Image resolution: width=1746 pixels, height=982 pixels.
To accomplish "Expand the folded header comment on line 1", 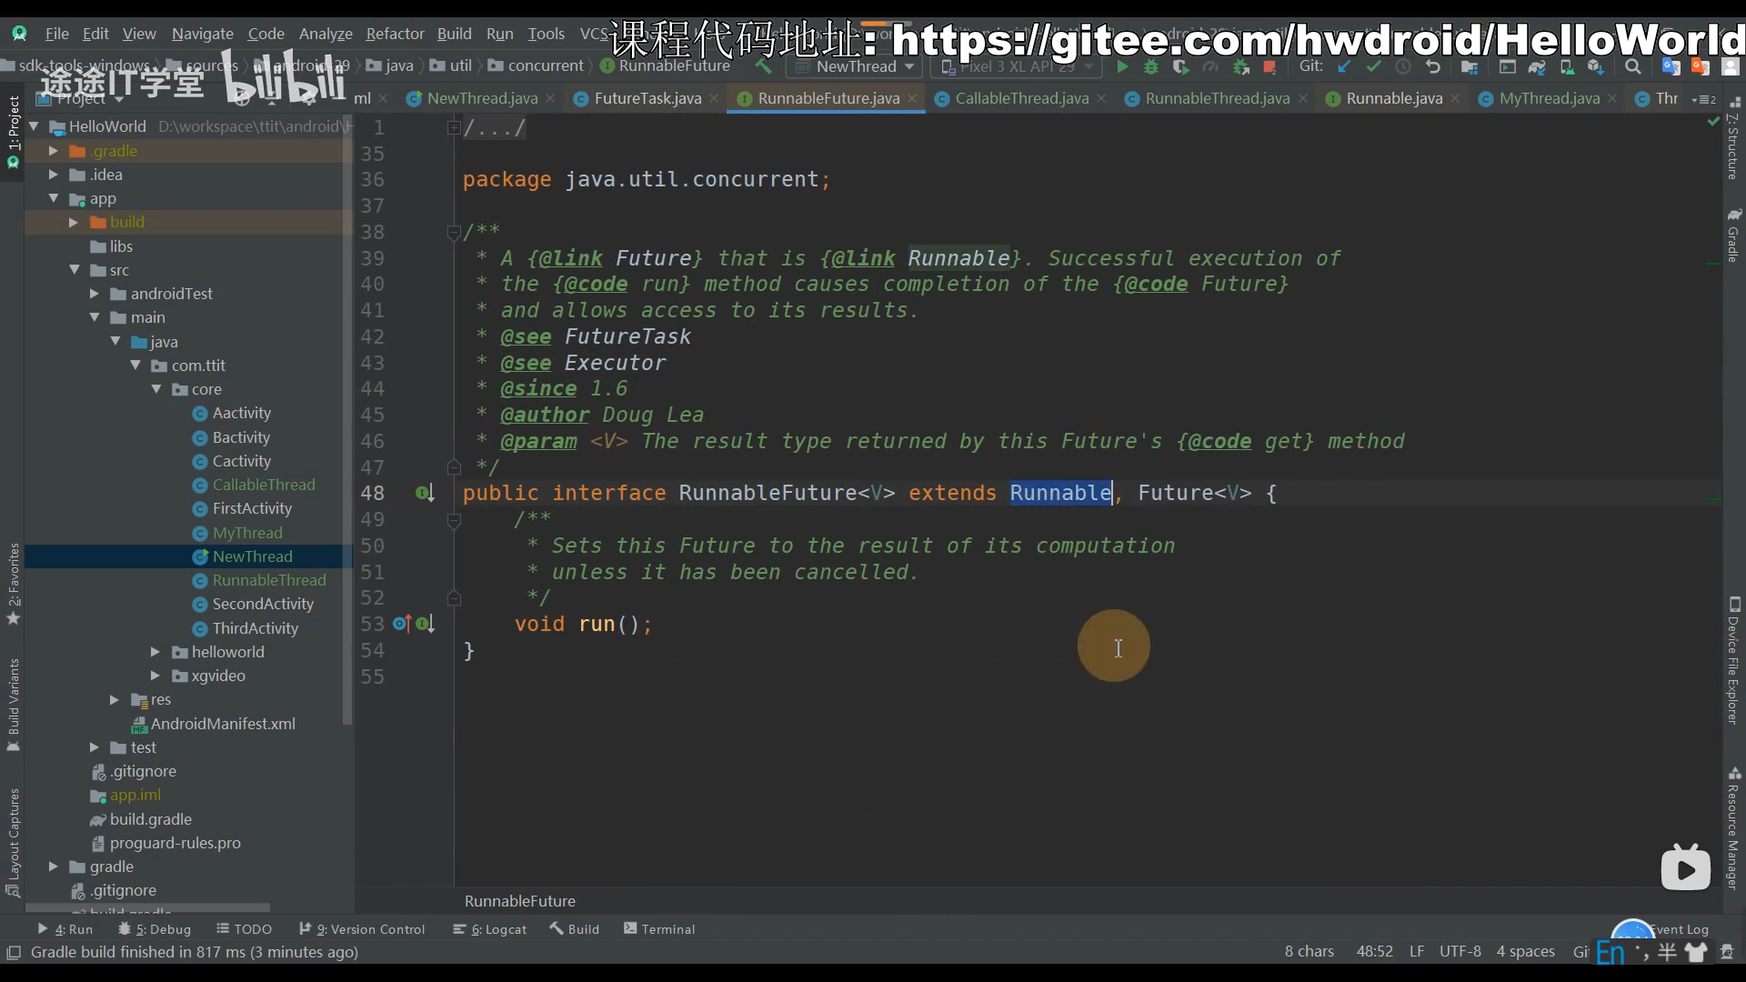I will [x=453, y=128].
